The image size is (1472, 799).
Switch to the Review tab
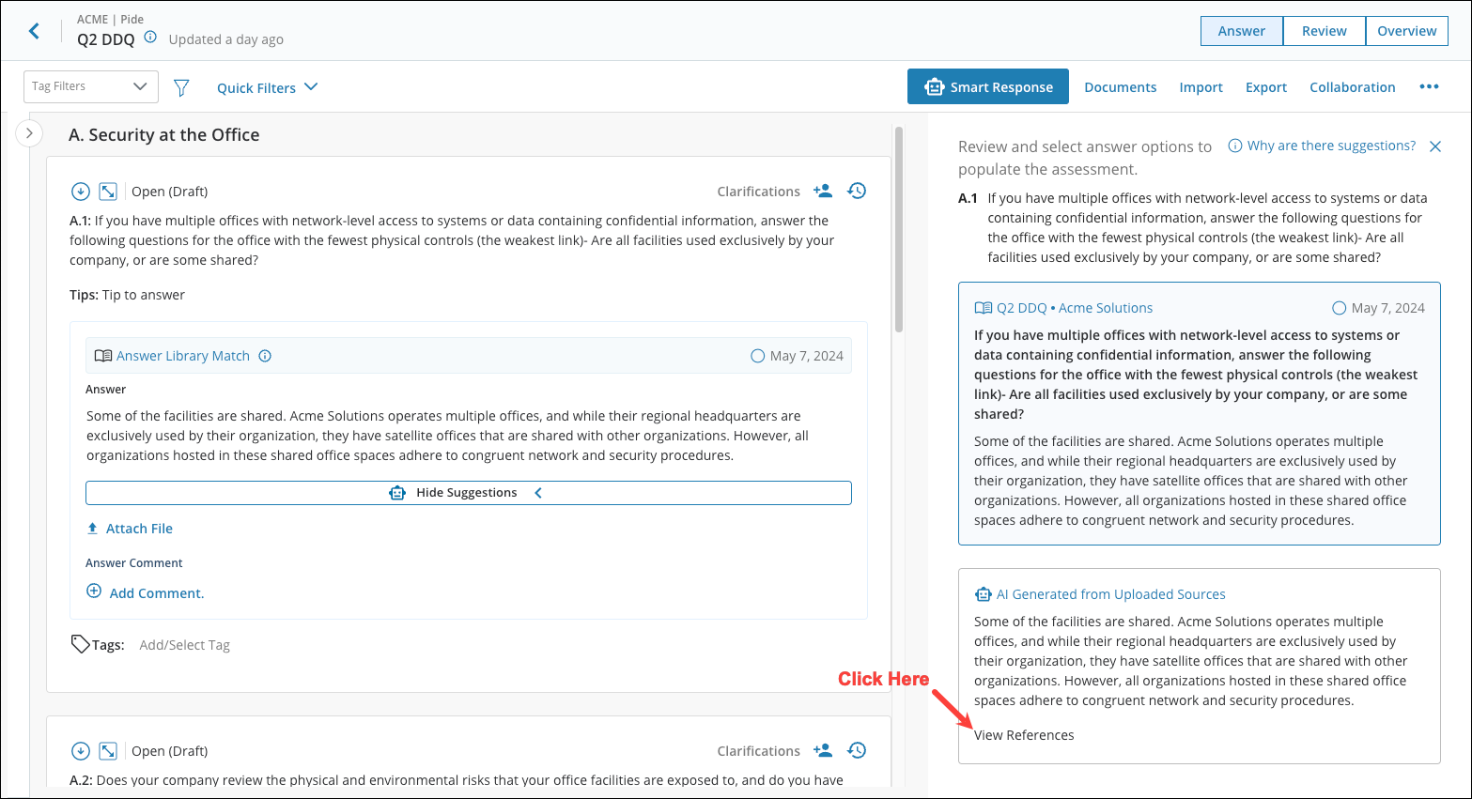[1325, 31]
